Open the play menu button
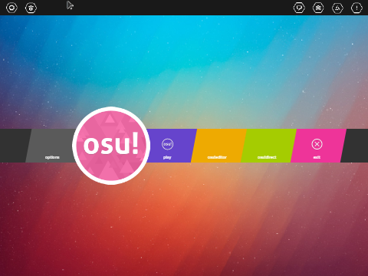 coord(170,146)
